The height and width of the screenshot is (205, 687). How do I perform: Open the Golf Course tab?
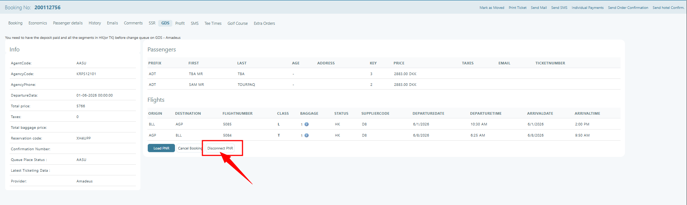click(x=237, y=23)
